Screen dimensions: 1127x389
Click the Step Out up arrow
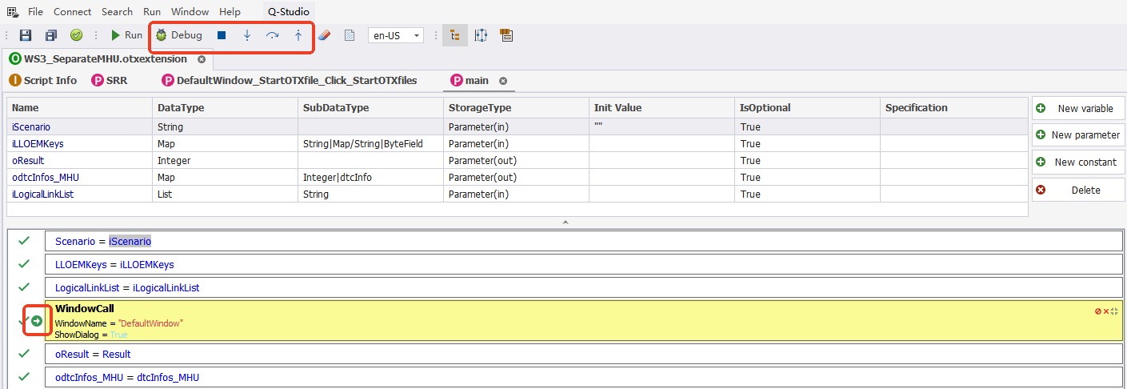(298, 35)
